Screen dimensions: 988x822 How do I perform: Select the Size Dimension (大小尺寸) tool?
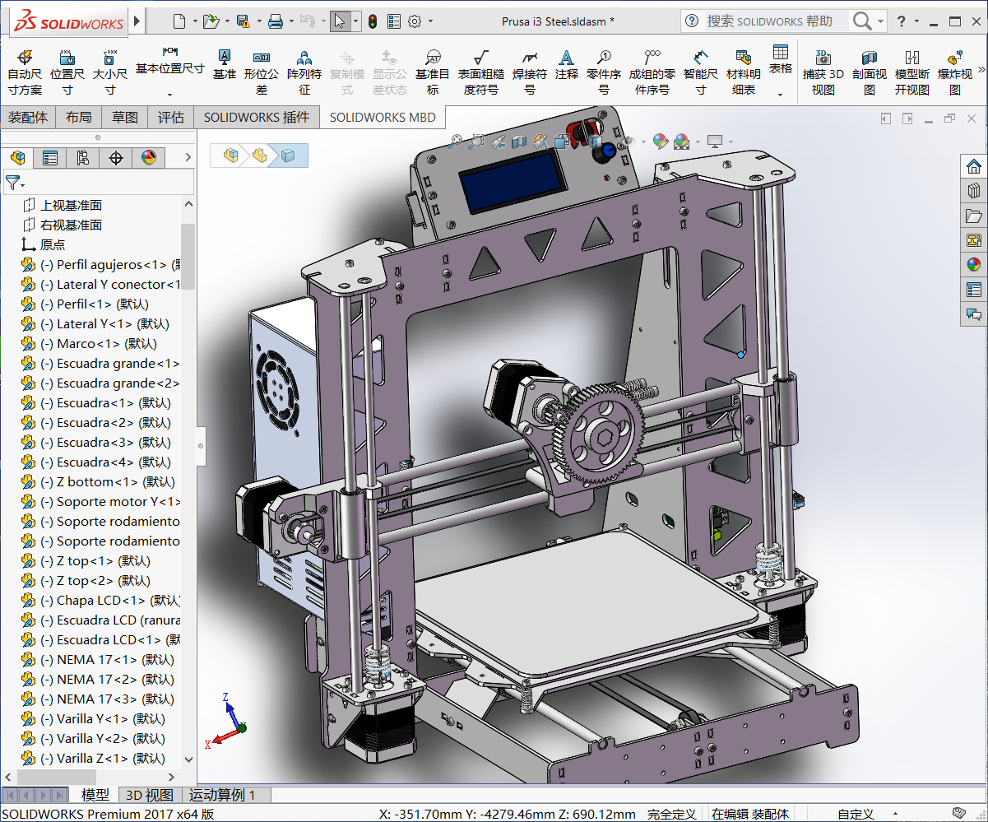tap(109, 72)
